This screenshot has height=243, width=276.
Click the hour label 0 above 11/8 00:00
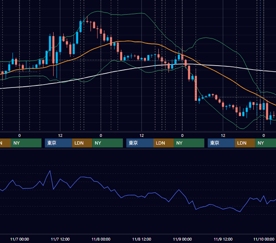coord(101,136)
